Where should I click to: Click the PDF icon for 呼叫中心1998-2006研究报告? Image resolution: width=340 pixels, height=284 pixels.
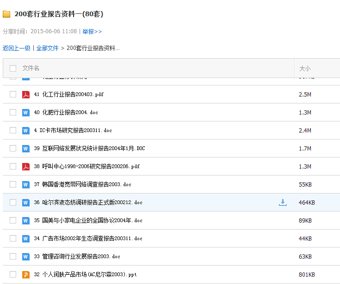tap(26, 166)
